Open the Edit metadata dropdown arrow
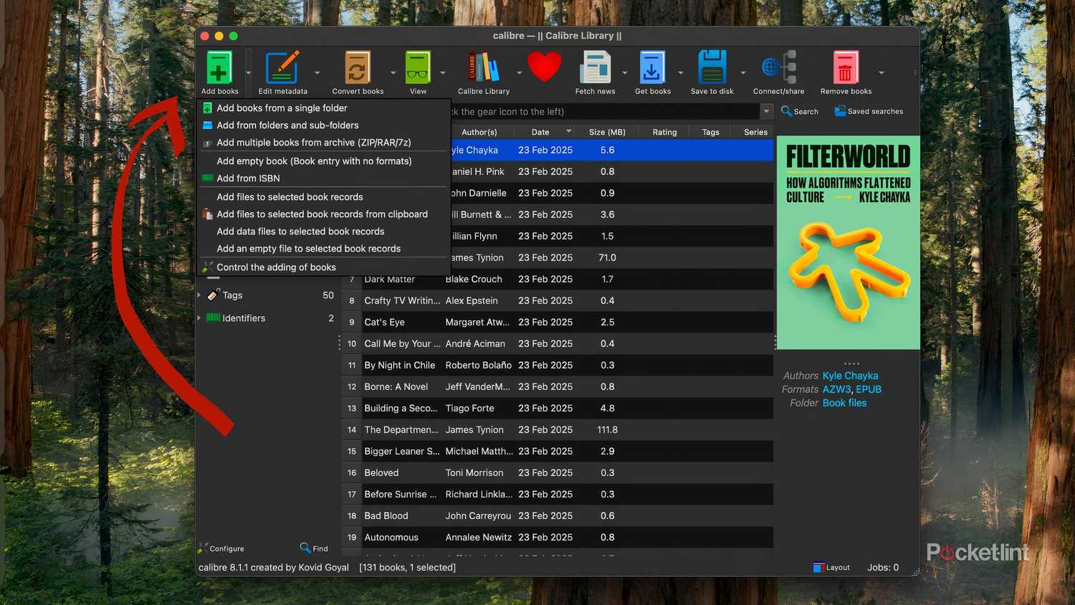This screenshot has width=1075, height=605. (317, 72)
